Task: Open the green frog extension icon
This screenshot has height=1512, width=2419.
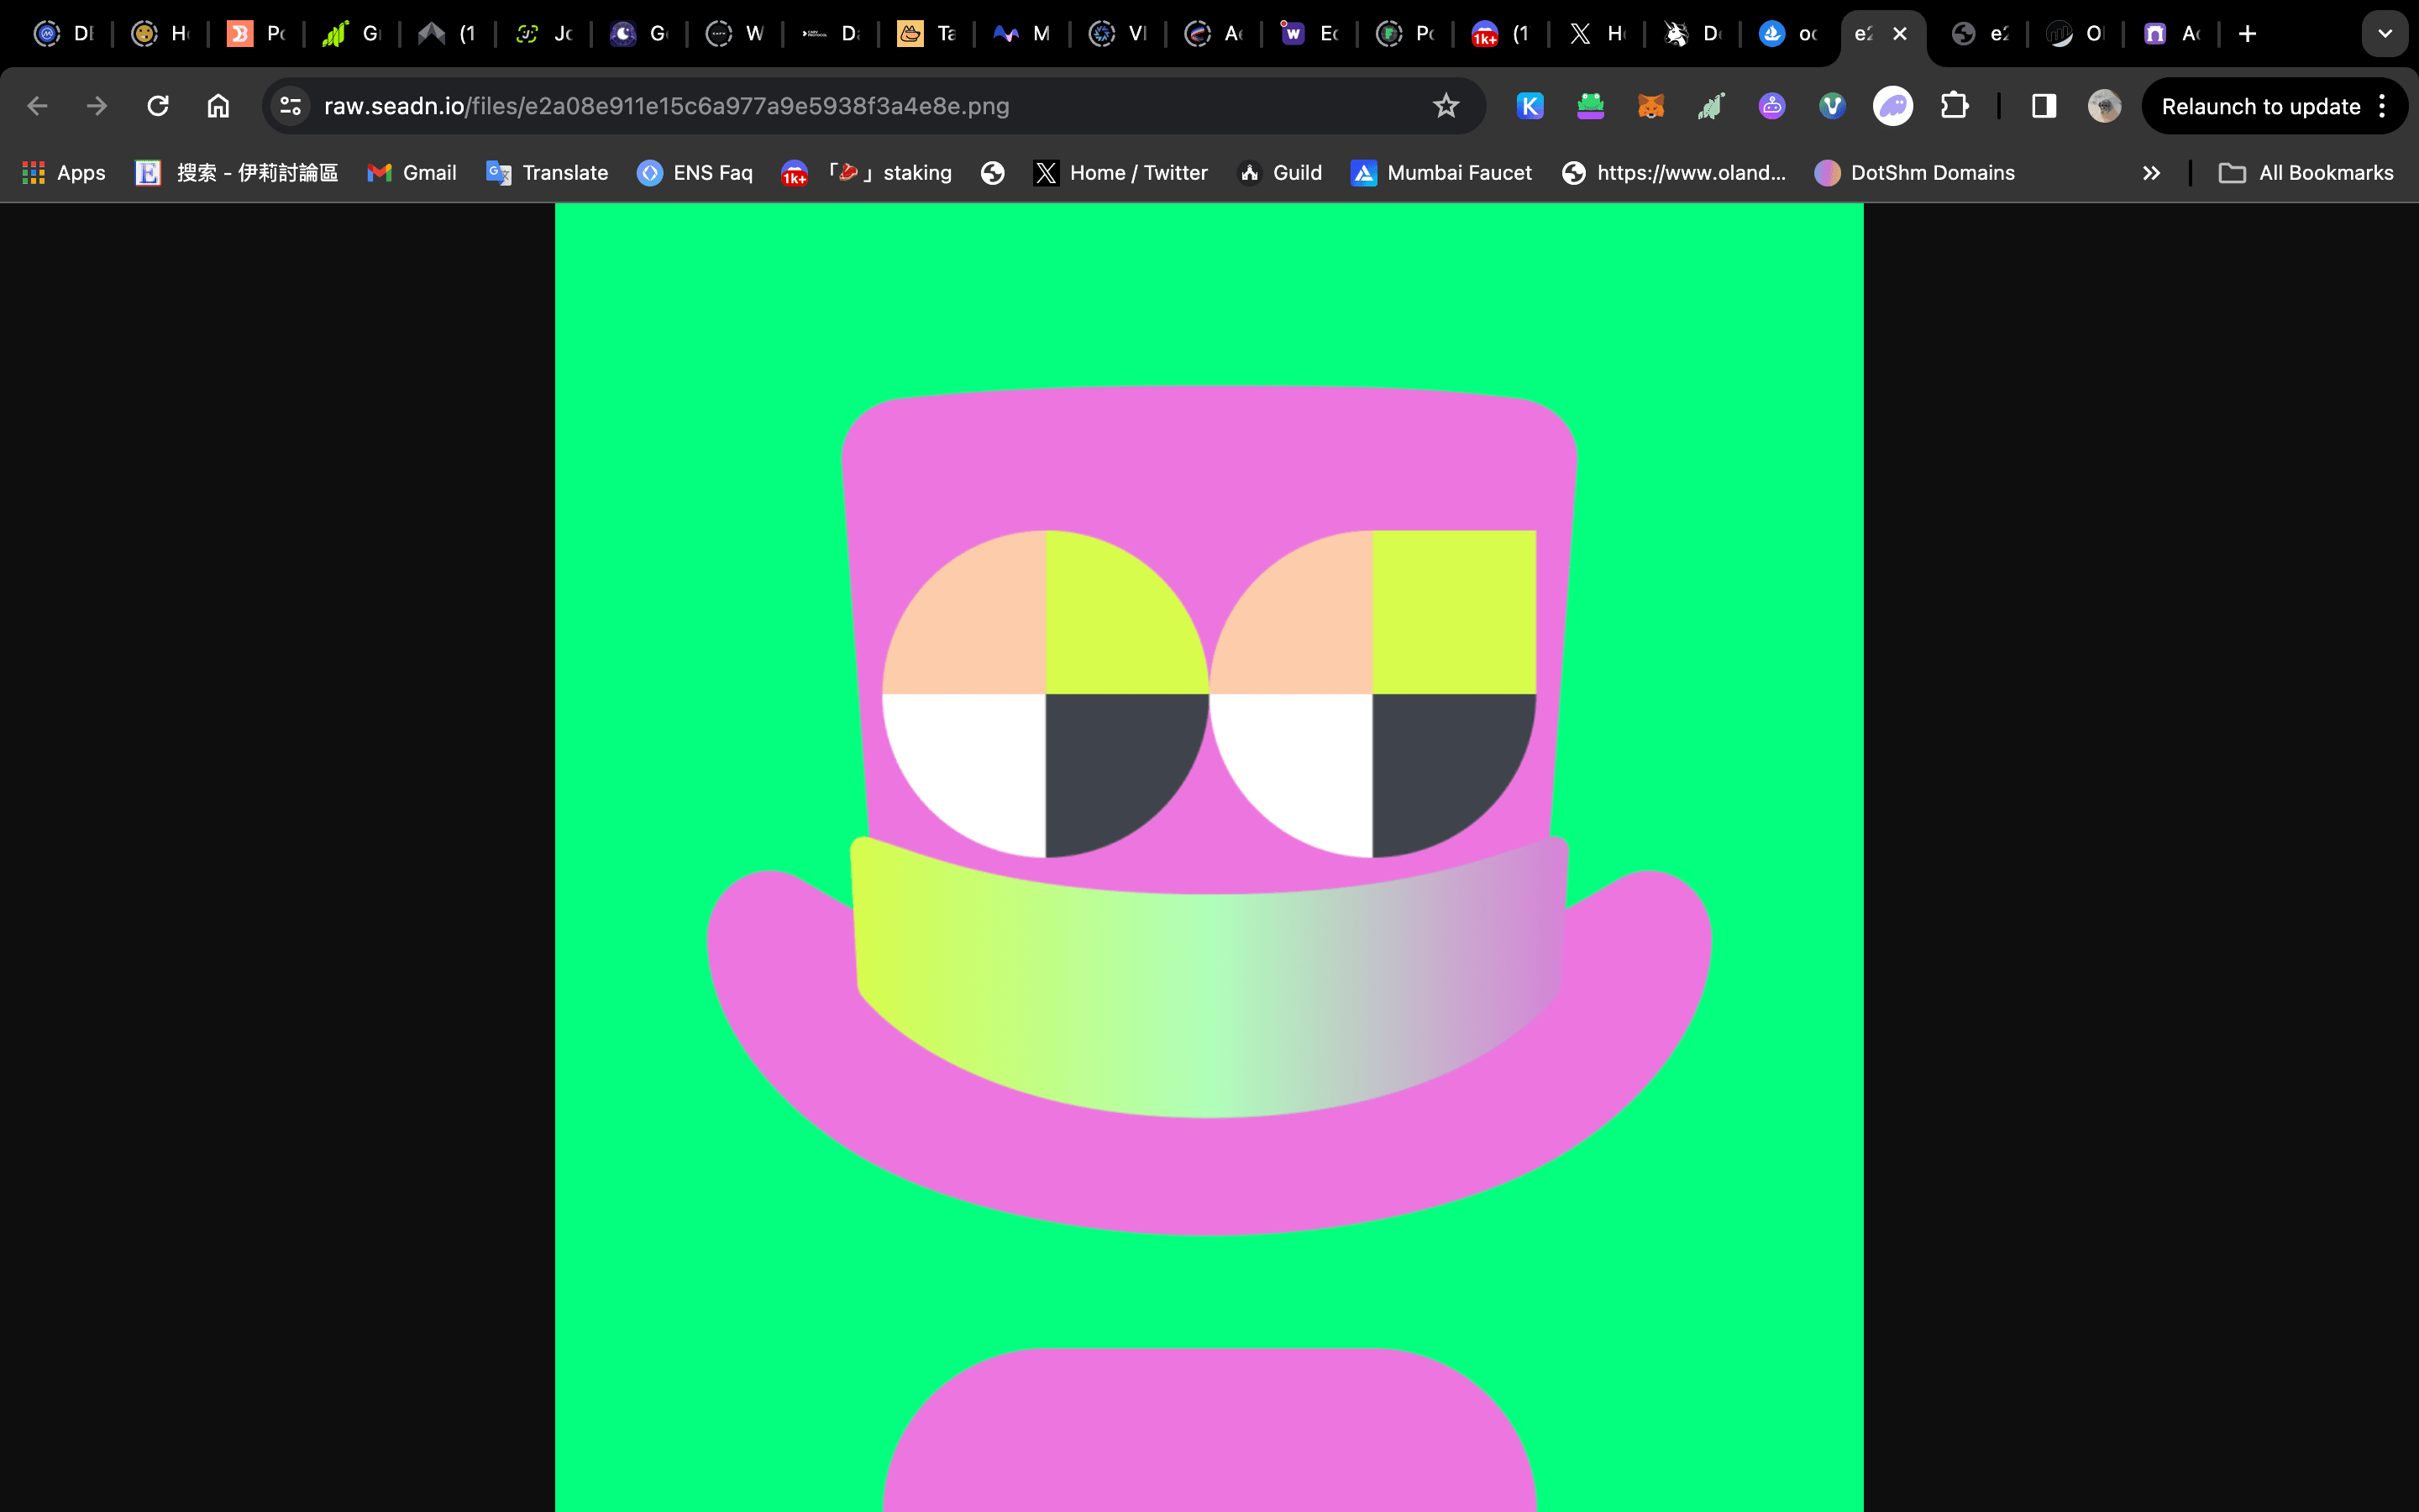Action: tap(1590, 106)
